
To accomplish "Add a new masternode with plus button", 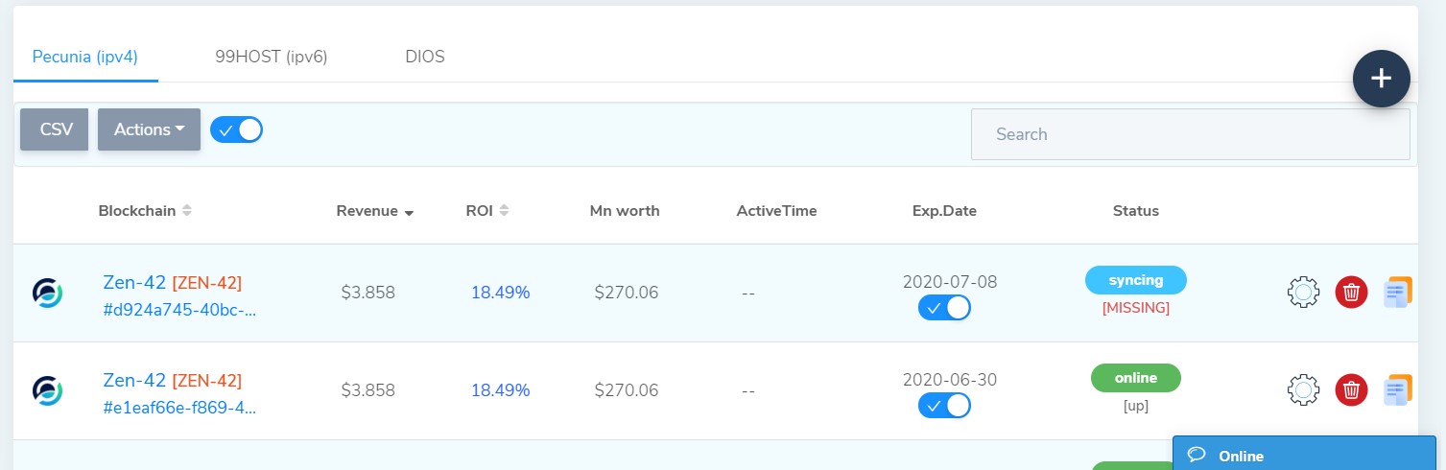I will 1381,79.
